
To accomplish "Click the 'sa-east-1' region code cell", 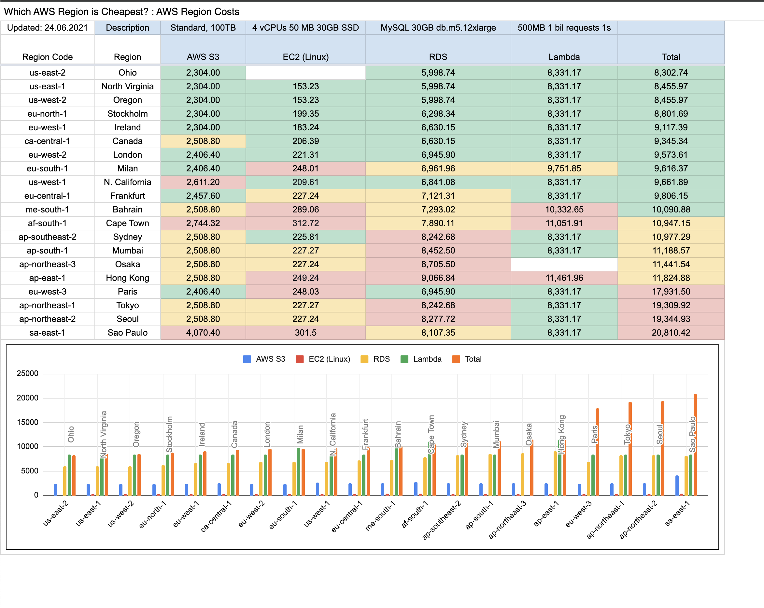I will pos(48,333).
